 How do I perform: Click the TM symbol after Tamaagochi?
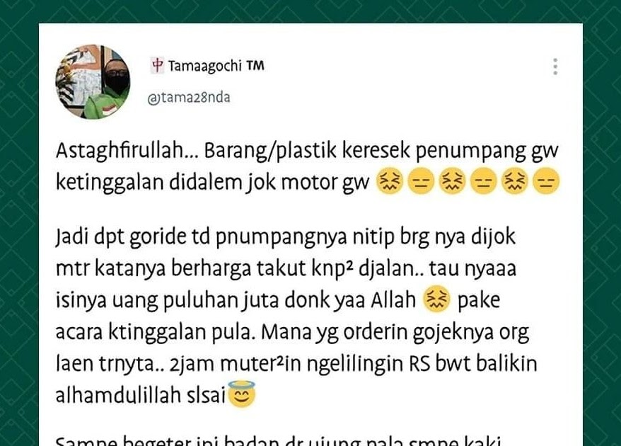pos(255,65)
